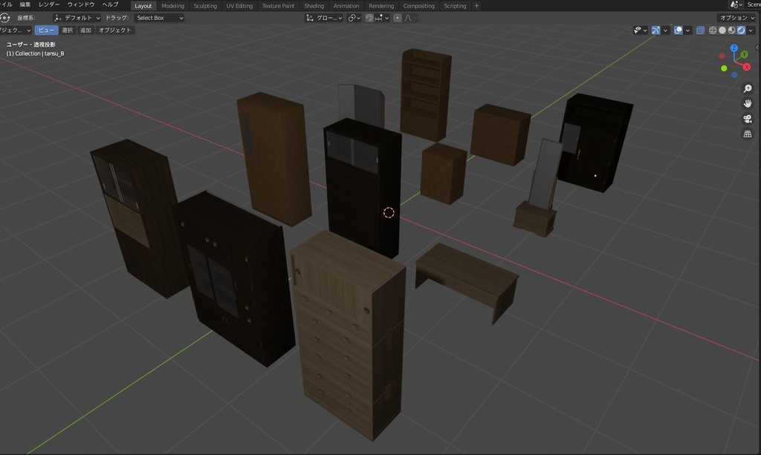Open the Select Box drag dropdown

pyautogui.click(x=160, y=18)
